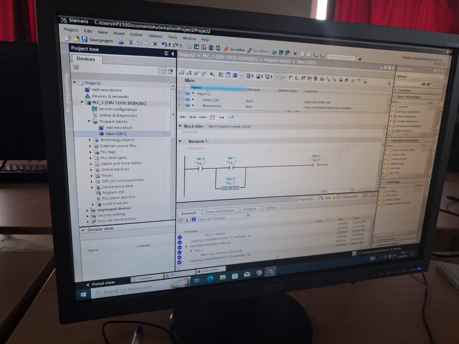Expand the PLC tags tree node
Viewport: 459px width, 344px height.
click(90, 152)
